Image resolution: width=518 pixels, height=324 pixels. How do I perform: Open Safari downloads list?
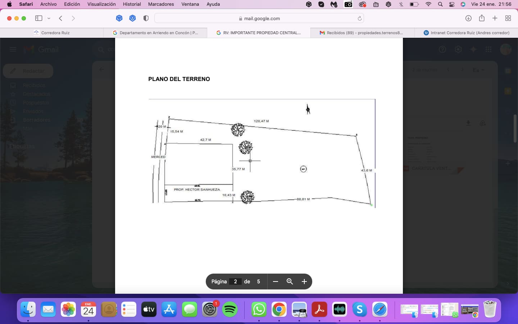(x=468, y=18)
